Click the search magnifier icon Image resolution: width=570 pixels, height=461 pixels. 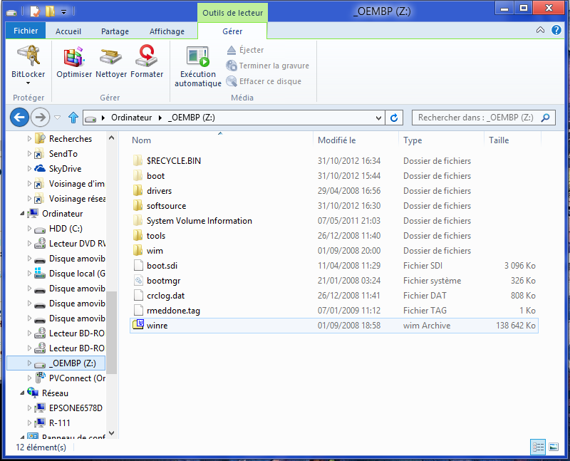click(x=545, y=118)
